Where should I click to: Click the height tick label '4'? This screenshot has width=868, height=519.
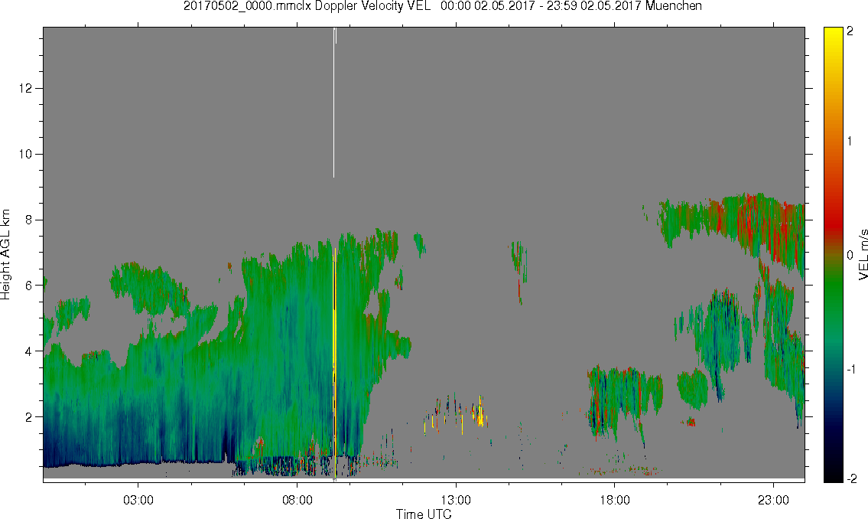coord(29,351)
